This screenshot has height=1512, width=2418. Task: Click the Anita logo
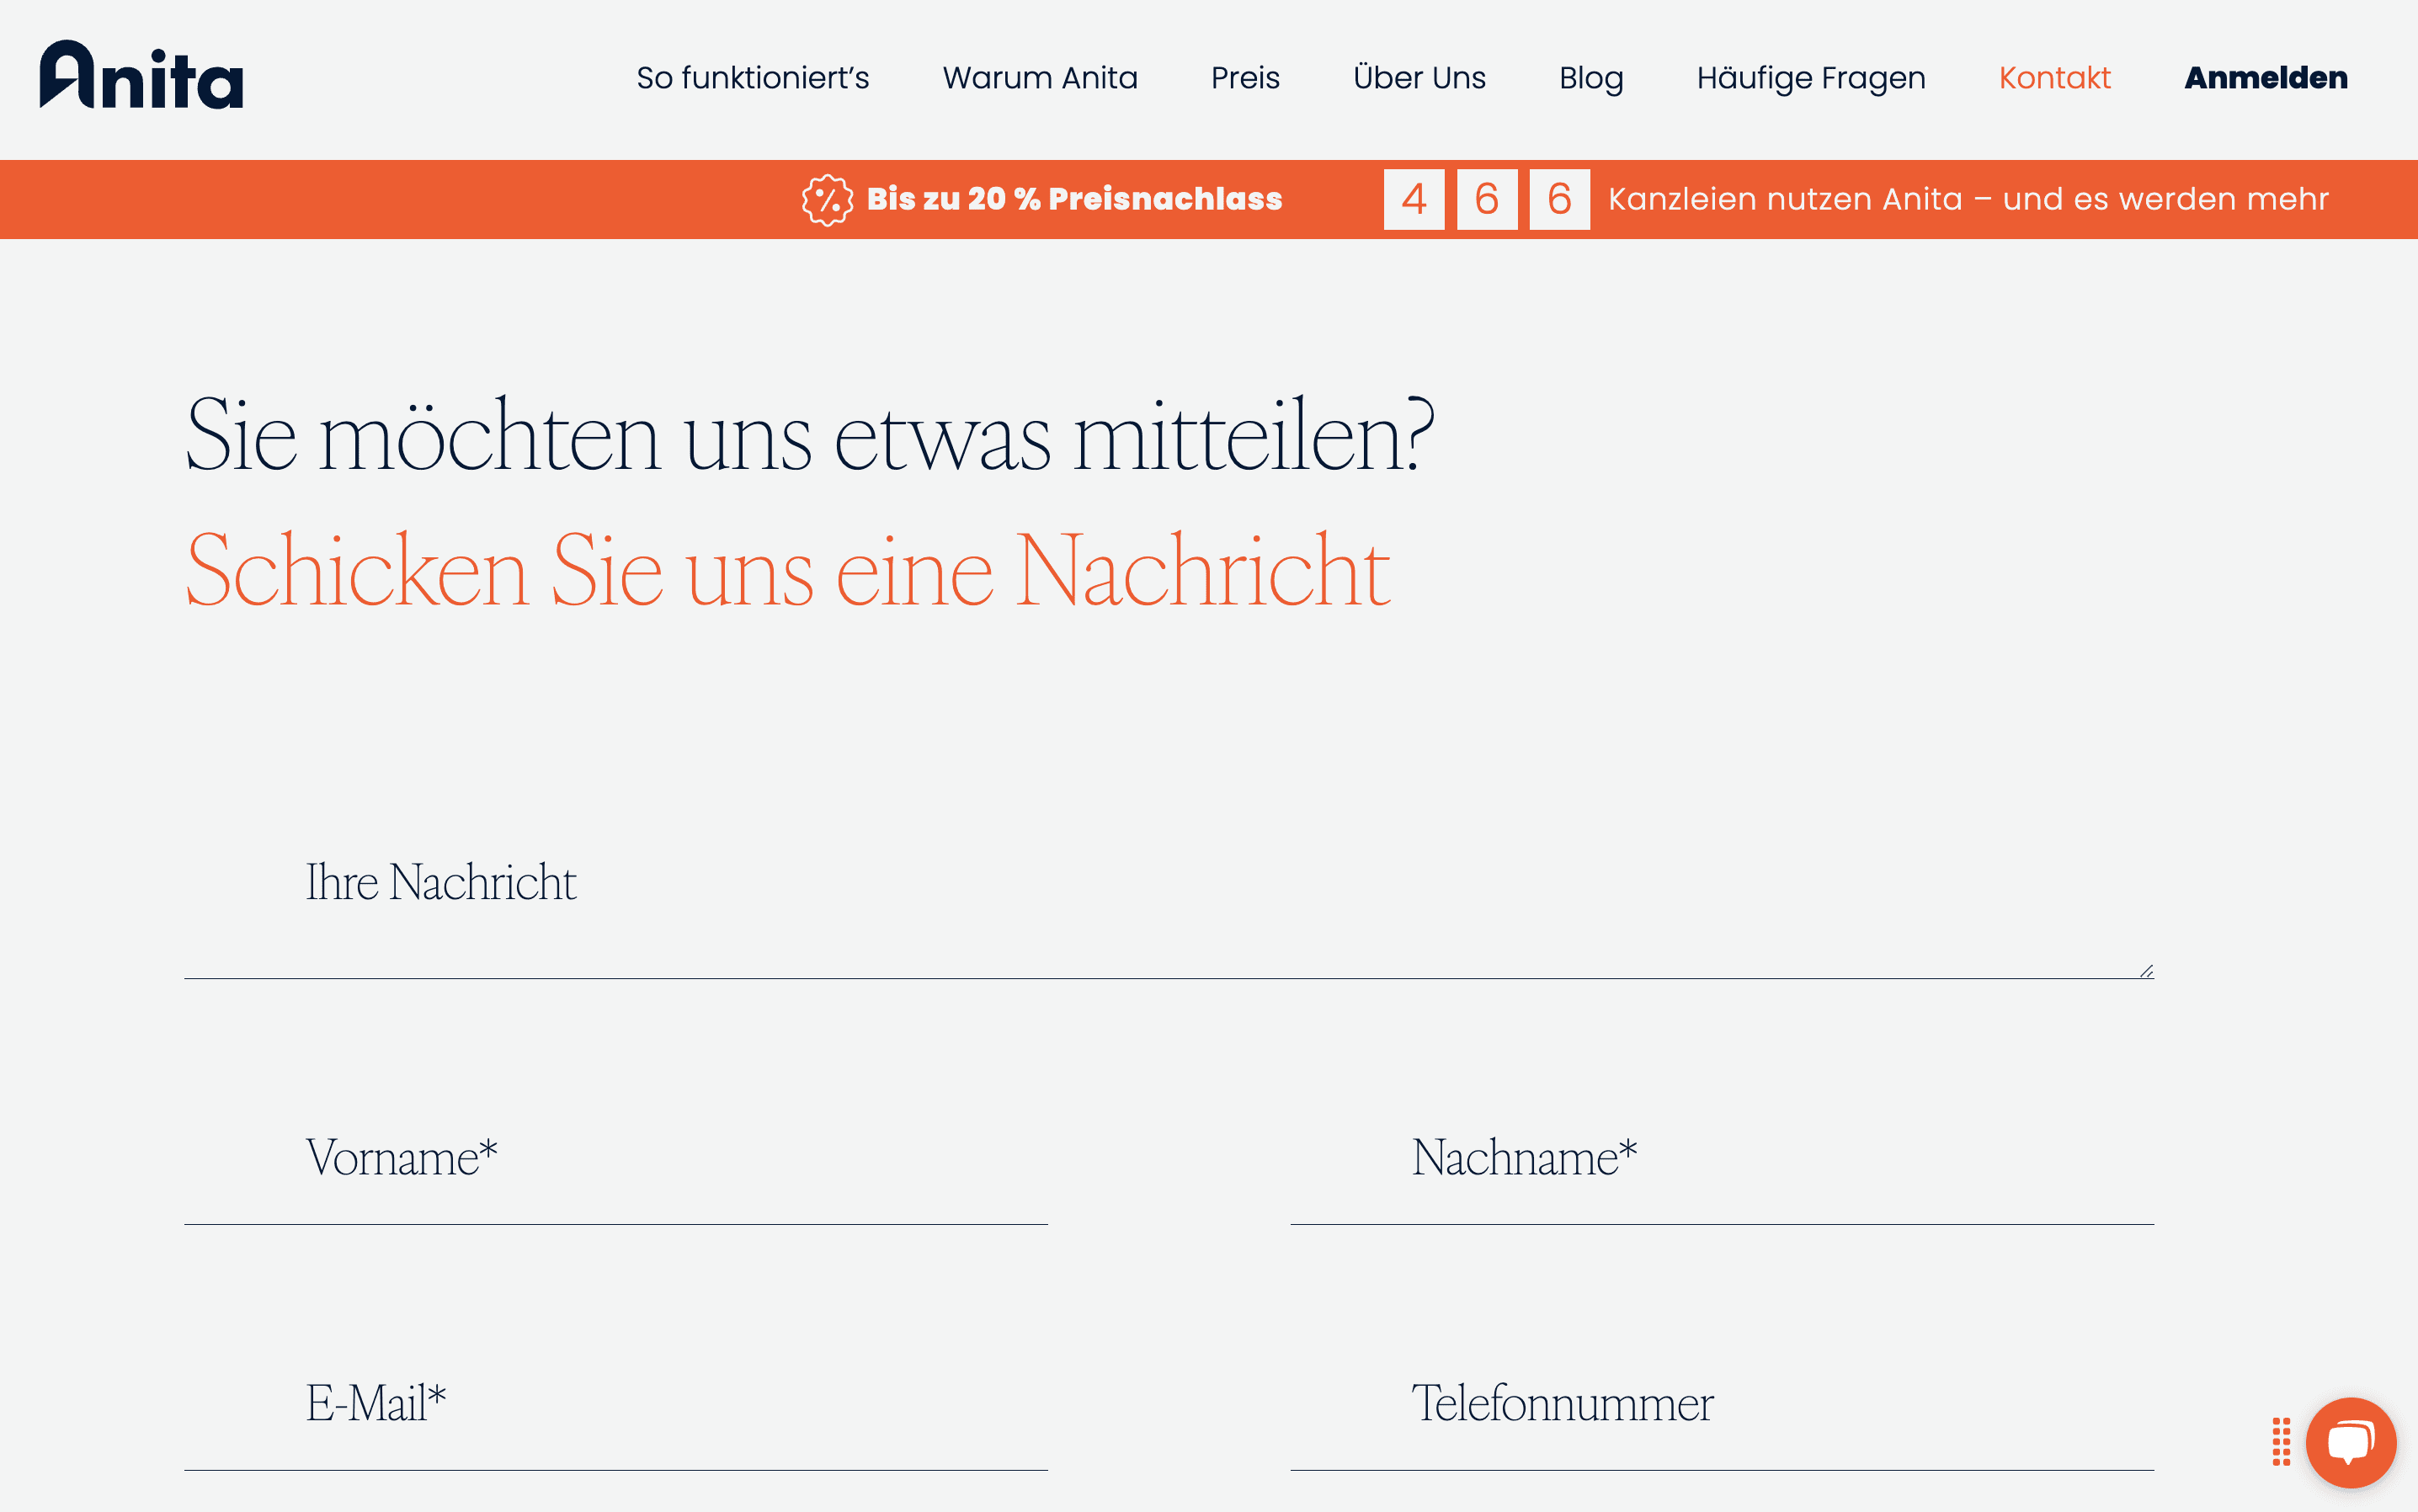click(x=141, y=75)
